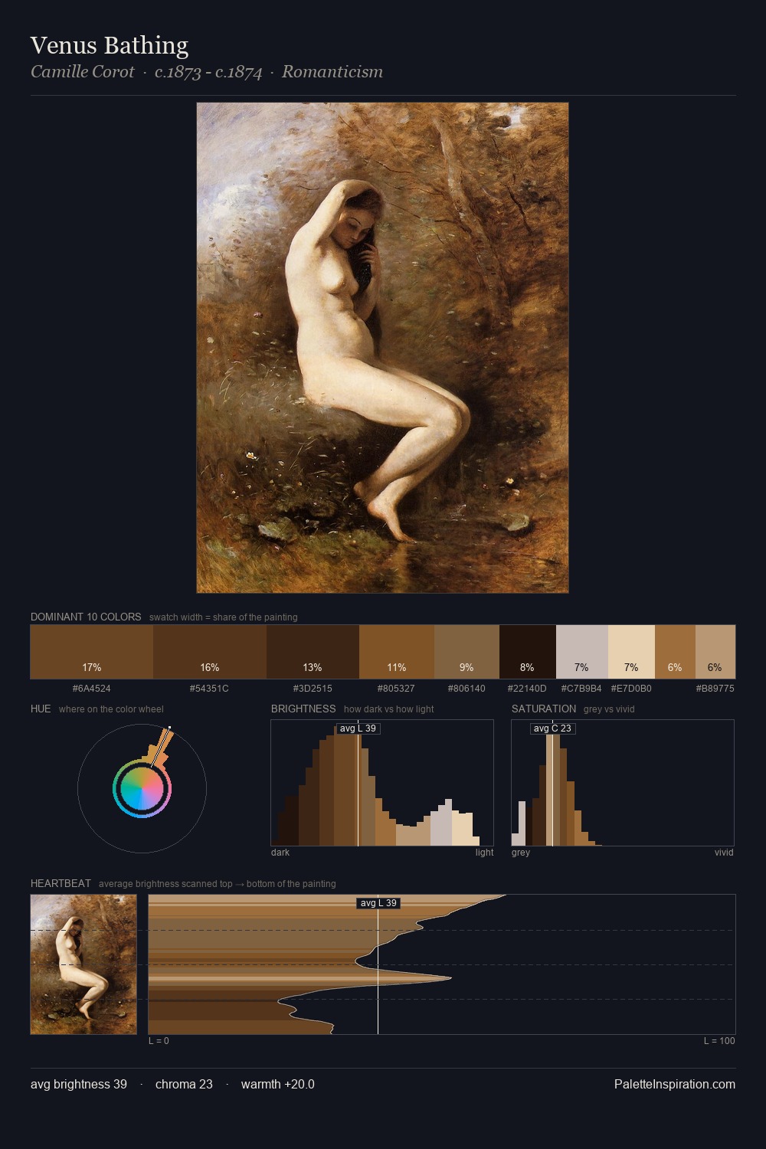Viewport: 766px width, 1149px height.
Task: Click the DOMINANT 10 COLORS heading
Action: [86, 617]
